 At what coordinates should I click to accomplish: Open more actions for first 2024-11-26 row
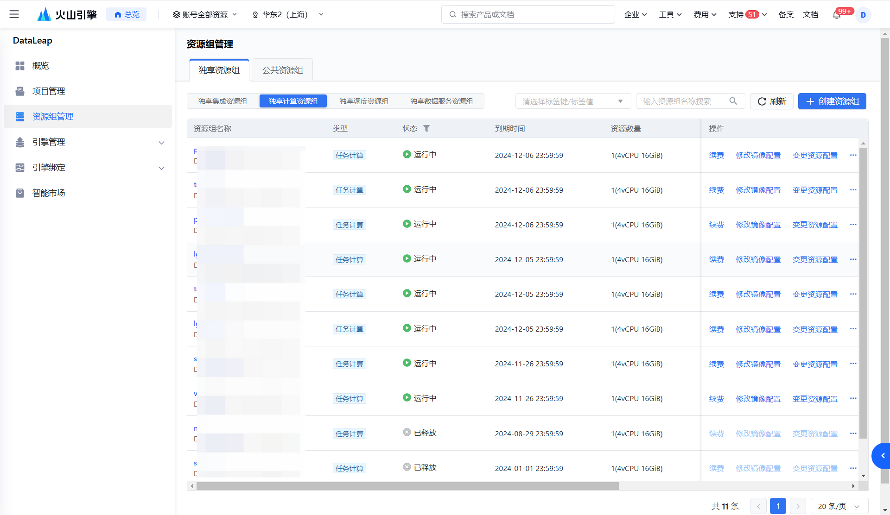(x=853, y=364)
